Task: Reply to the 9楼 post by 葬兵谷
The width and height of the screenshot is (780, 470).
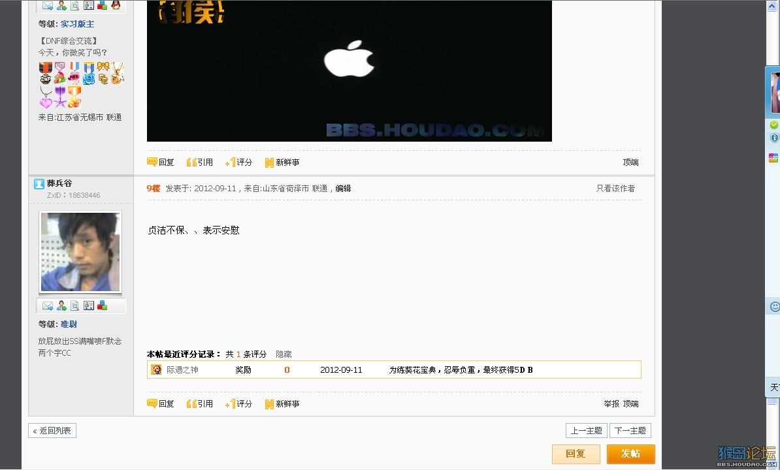Action: (x=161, y=404)
